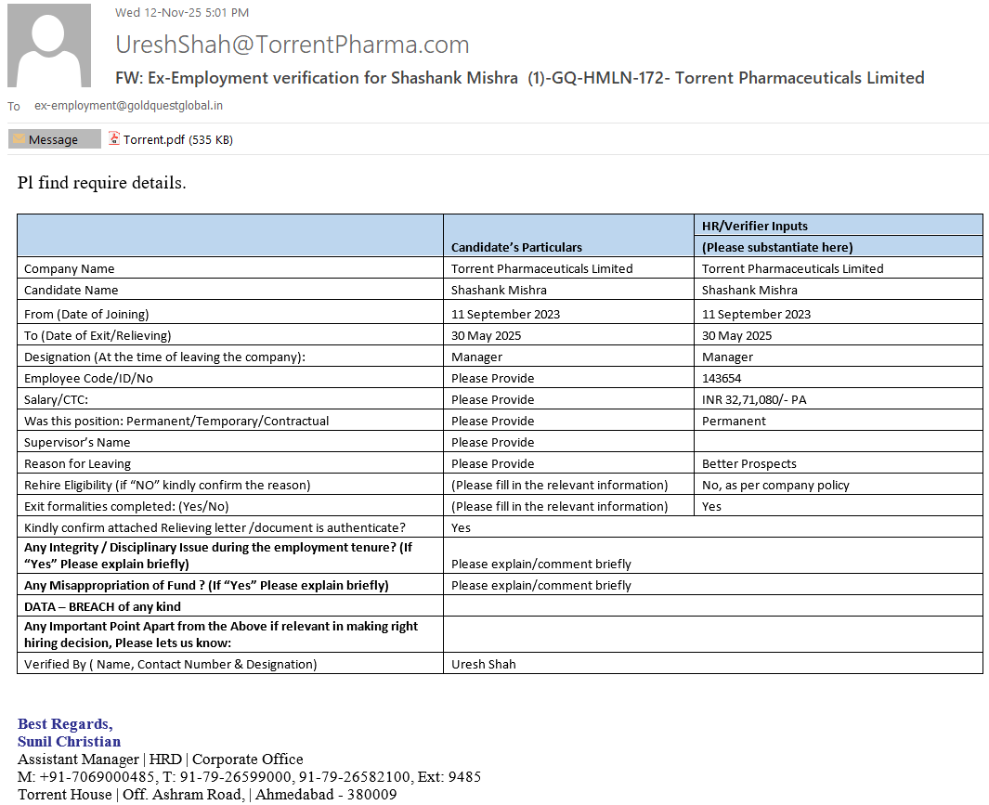This screenshot has width=989, height=805.
Task: Click empty HR input cell for Supervisor's Name
Action: [x=839, y=442]
